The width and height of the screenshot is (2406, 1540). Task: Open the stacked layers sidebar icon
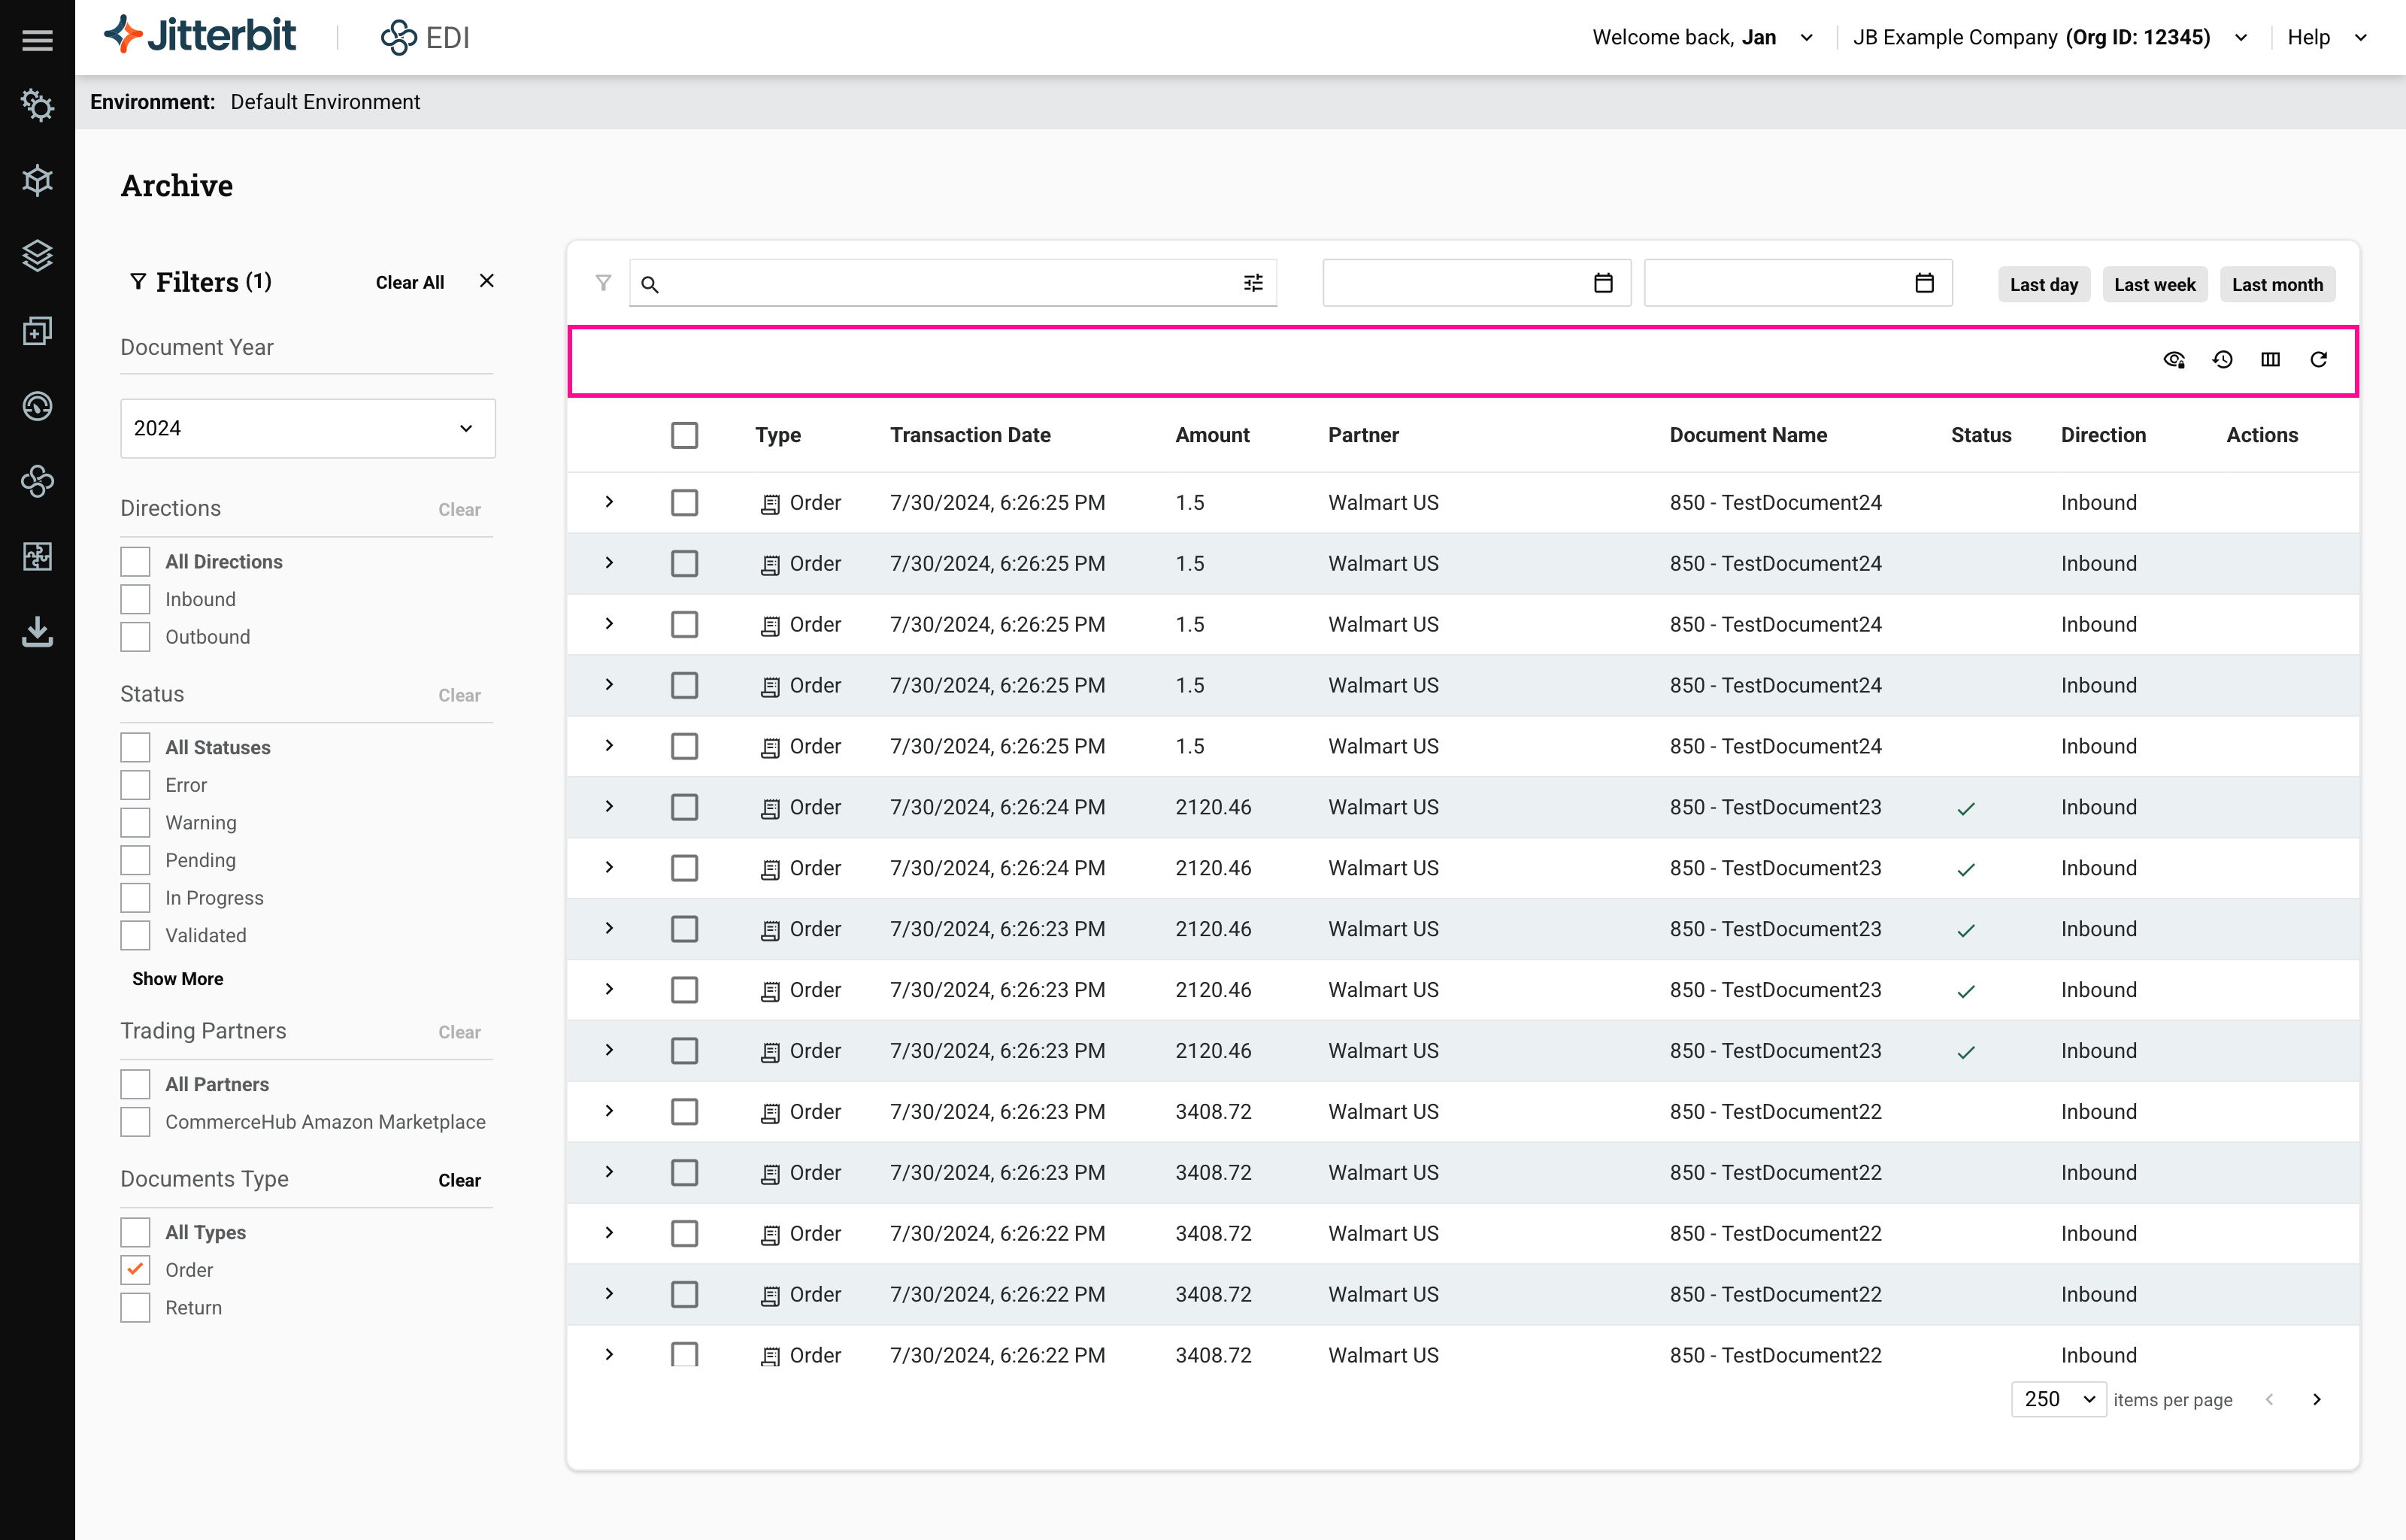coord(37,255)
